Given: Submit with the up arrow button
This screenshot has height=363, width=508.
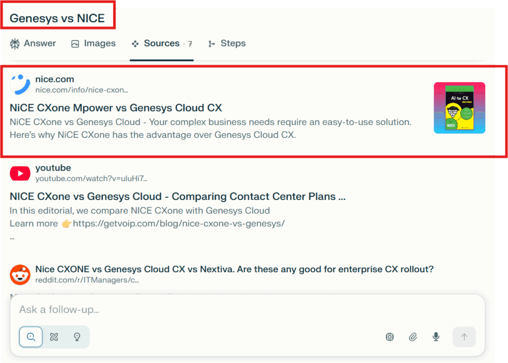Looking at the screenshot, I should point(464,337).
